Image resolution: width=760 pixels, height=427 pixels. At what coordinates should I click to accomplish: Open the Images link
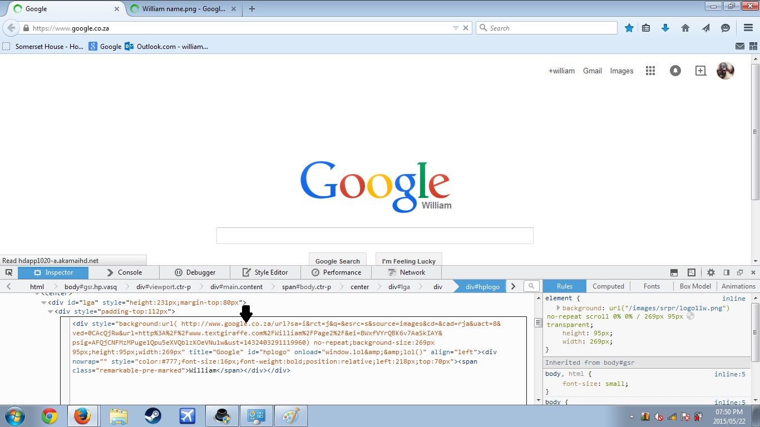[x=621, y=71]
